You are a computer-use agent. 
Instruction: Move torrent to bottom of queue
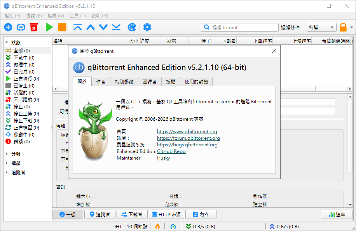[116, 28]
